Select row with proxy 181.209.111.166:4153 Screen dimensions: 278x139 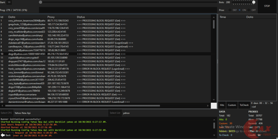106,87
